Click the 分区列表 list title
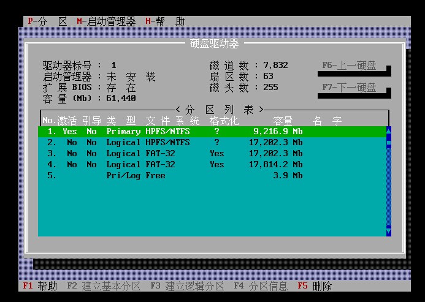 pos(220,110)
